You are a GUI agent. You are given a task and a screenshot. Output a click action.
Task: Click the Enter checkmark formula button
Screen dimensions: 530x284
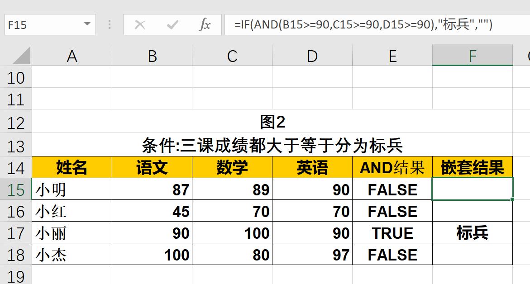click(x=172, y=25)
